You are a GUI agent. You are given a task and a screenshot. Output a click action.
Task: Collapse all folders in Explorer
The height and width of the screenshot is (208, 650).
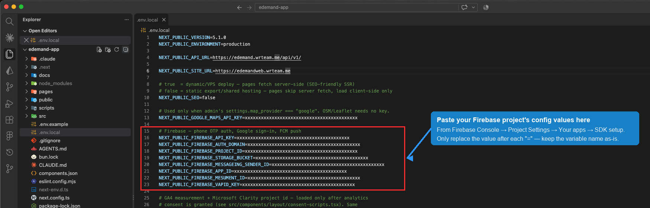(126, 49)
